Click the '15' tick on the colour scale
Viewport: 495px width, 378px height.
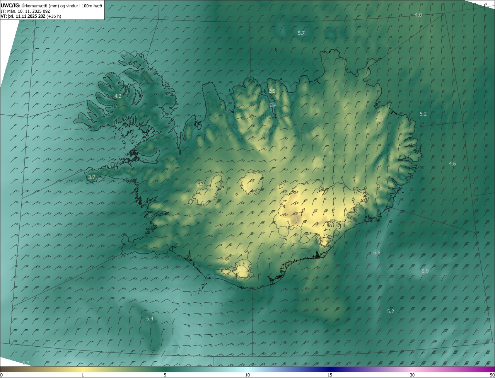click(x=330, y=375)
